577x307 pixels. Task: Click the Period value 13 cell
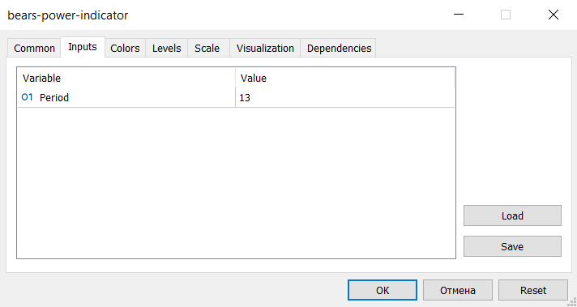click(344, 97)
